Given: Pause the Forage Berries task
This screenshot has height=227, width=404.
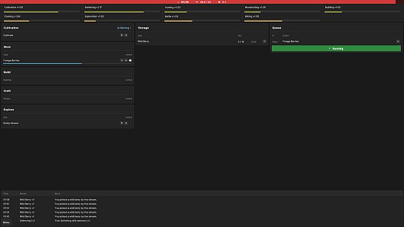Looking at the screenshot, I should pyautogui.click(x=122, y=61).
